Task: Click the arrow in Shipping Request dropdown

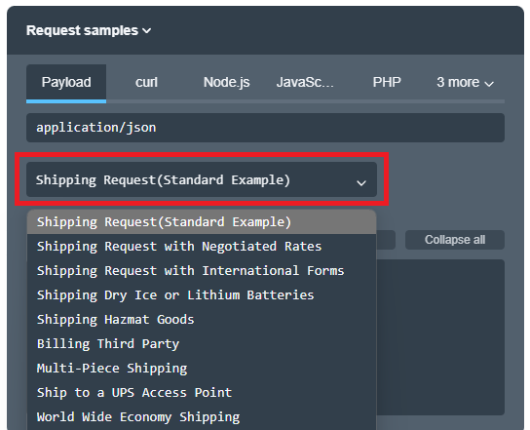Action: 361,183
